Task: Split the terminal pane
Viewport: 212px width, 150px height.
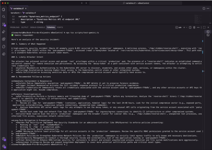Action: tap(190, 27)
